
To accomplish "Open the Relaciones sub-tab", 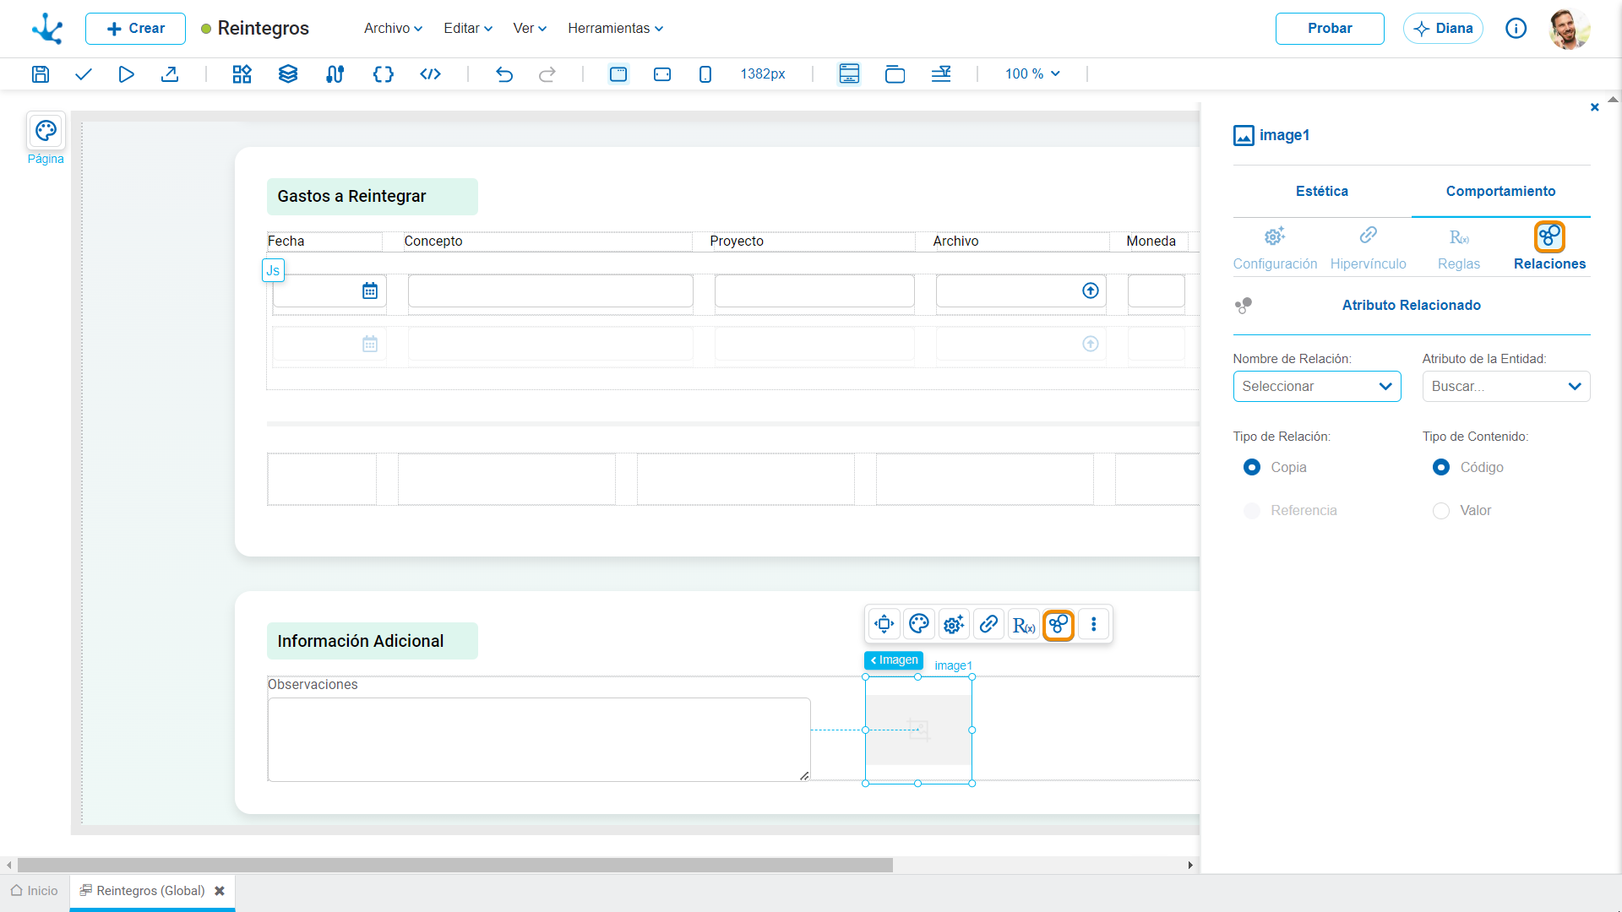I will 1549,247.
